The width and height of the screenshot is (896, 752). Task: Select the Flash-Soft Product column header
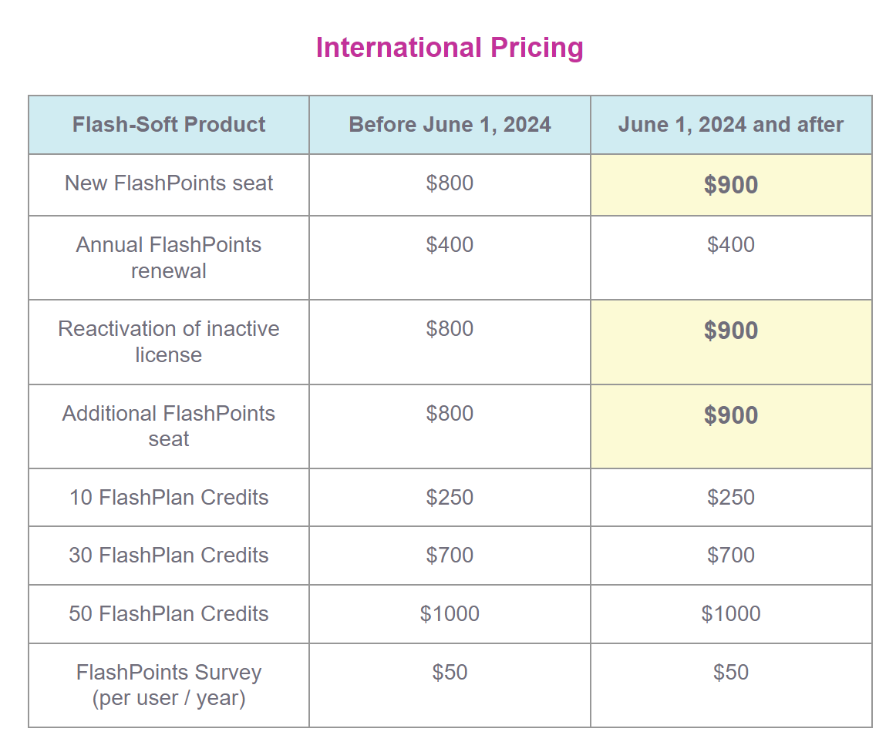pyautogui.click(x=169, y=125)
